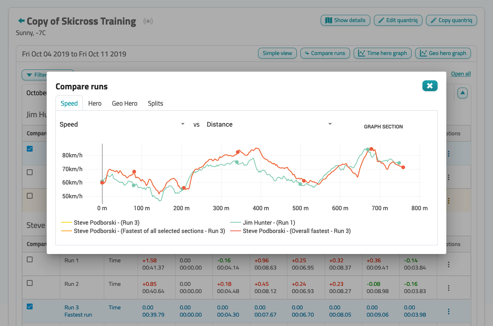Click the back arrow beside the title

(x=21, y=21)
